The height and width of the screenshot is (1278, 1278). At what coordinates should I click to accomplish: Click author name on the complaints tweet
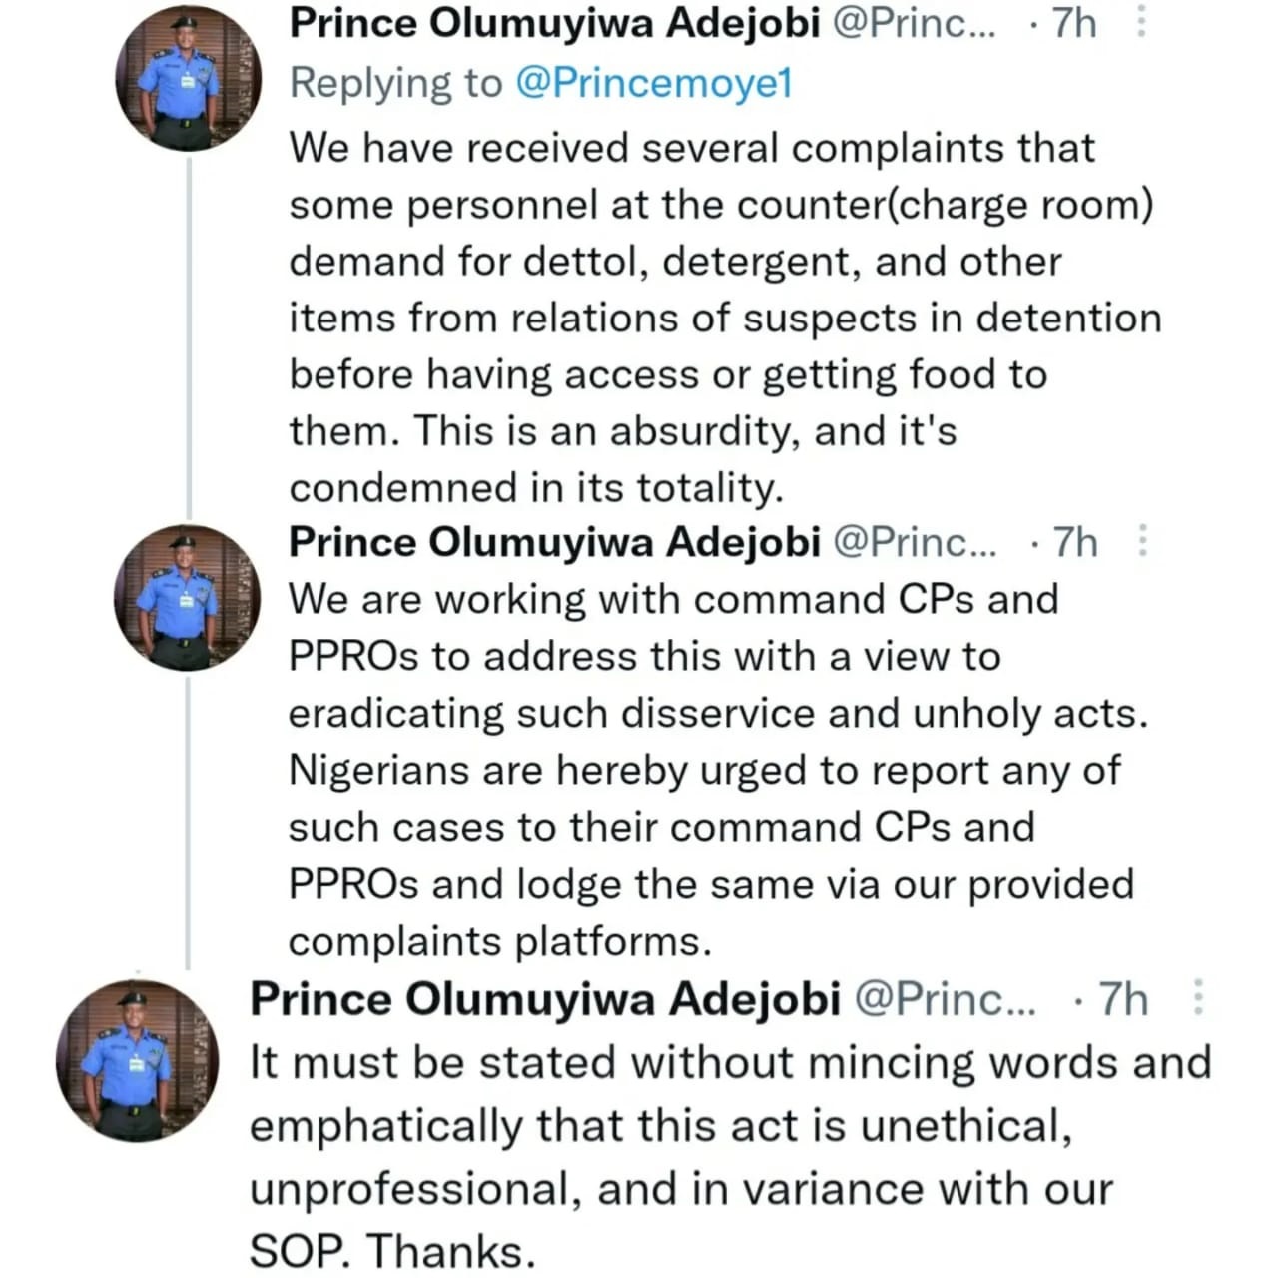(554, 22)
